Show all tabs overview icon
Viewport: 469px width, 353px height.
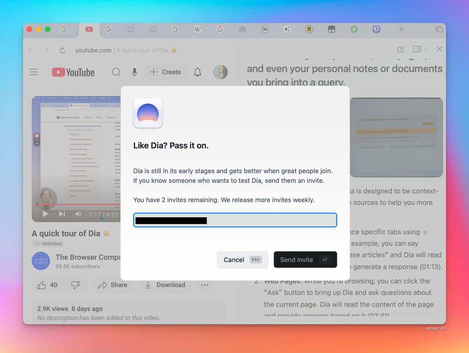pyautogui.click(x=439, y=29)
